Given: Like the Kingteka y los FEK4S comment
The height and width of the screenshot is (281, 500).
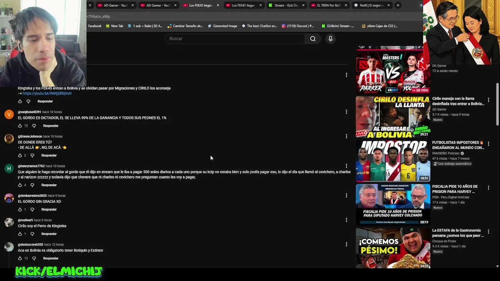Looking at the screenshot, I should [20, 101].
